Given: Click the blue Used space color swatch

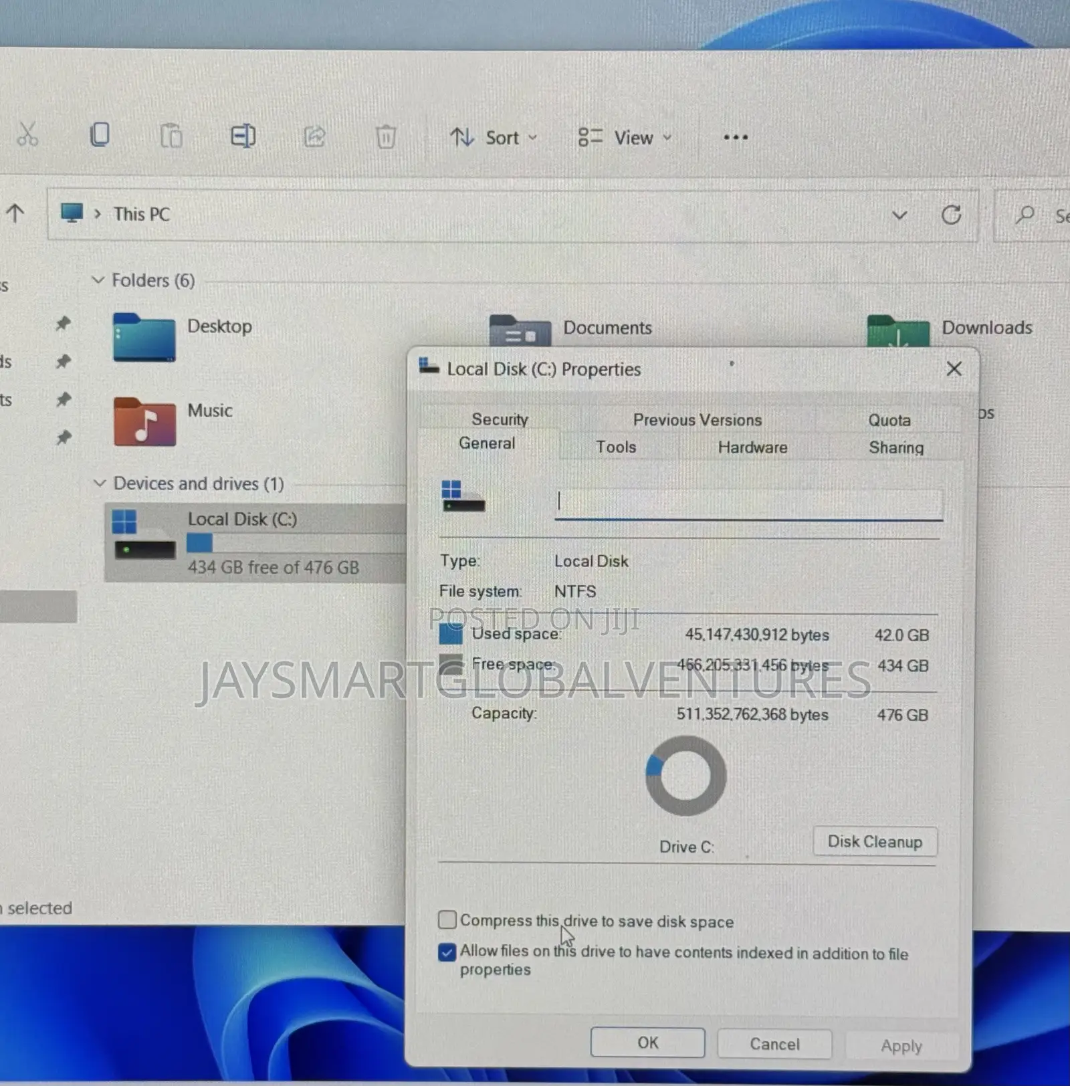Looking at the screenshot, I should [451, 634].
